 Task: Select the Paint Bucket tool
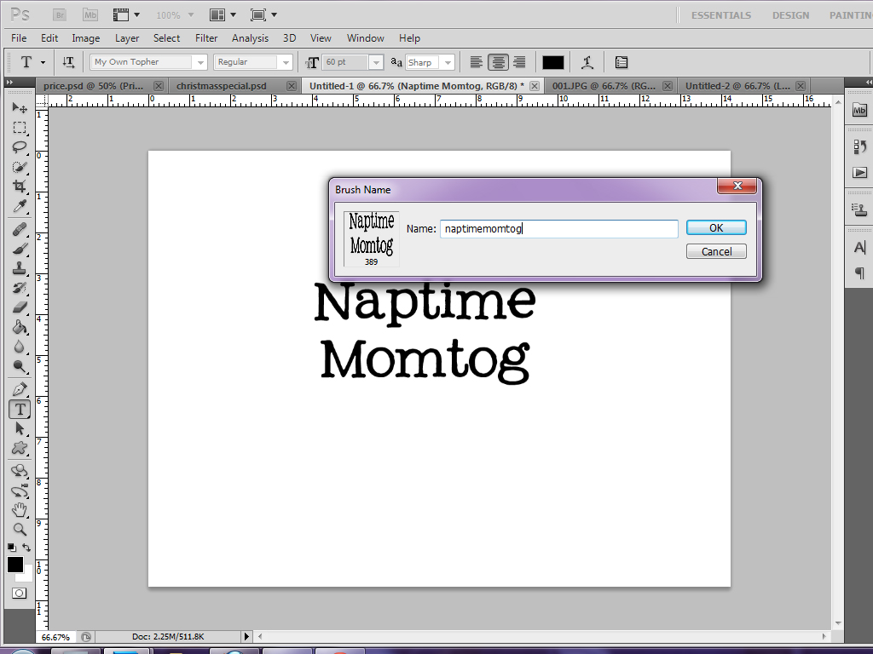pos(20,326)
